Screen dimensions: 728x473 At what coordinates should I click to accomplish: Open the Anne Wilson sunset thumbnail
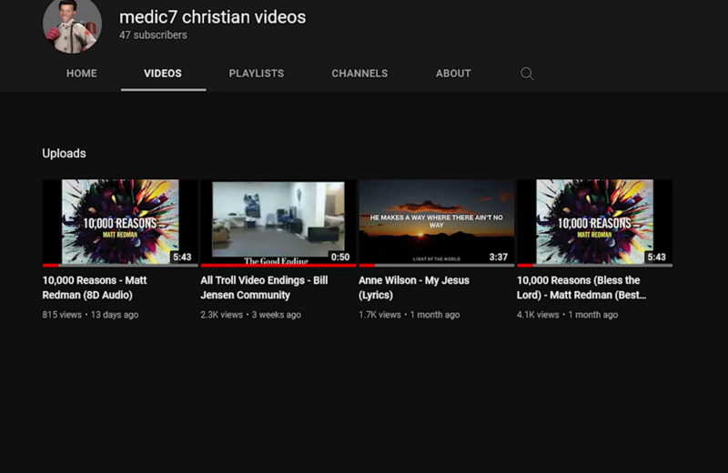coord(437,222)
